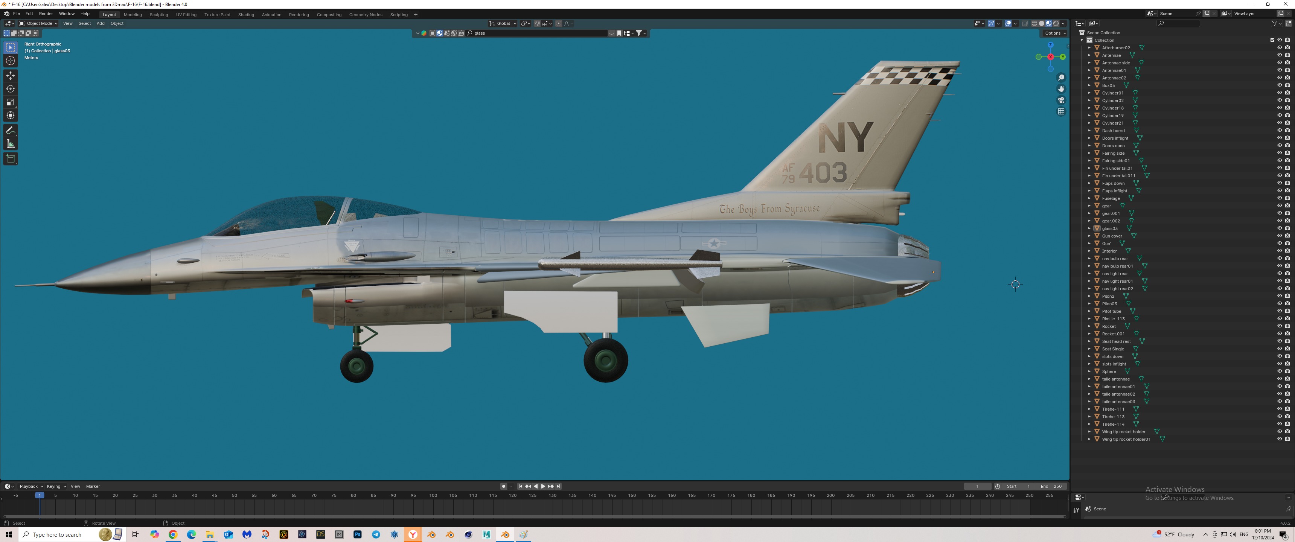Click the zoom view magnifier icon in viewport
1295x542 pixels.
point(1061,78)
